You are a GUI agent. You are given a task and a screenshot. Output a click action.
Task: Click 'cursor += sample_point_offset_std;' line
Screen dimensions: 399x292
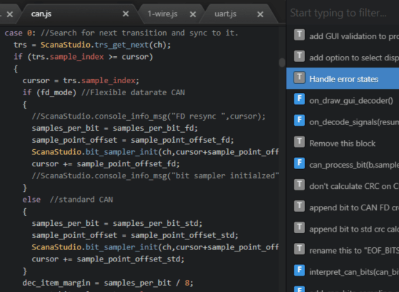108,259
